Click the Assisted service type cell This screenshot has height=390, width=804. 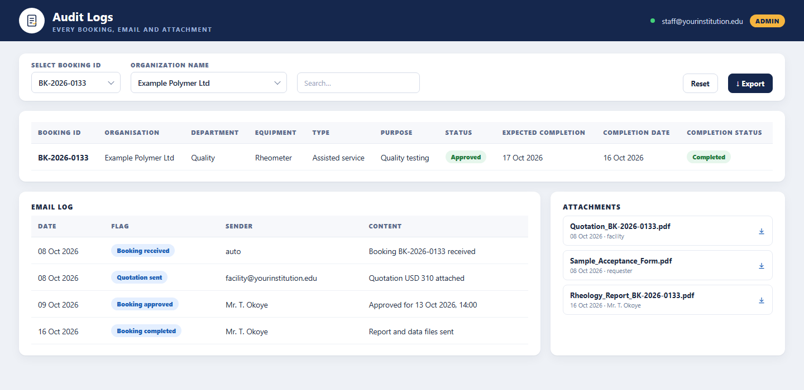(x=338, y=158)
